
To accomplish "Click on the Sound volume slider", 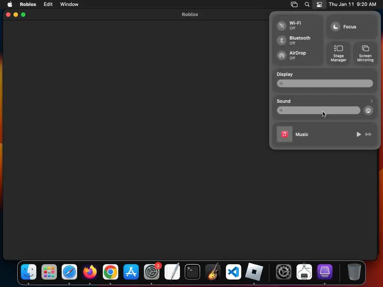I will (318, 110).
